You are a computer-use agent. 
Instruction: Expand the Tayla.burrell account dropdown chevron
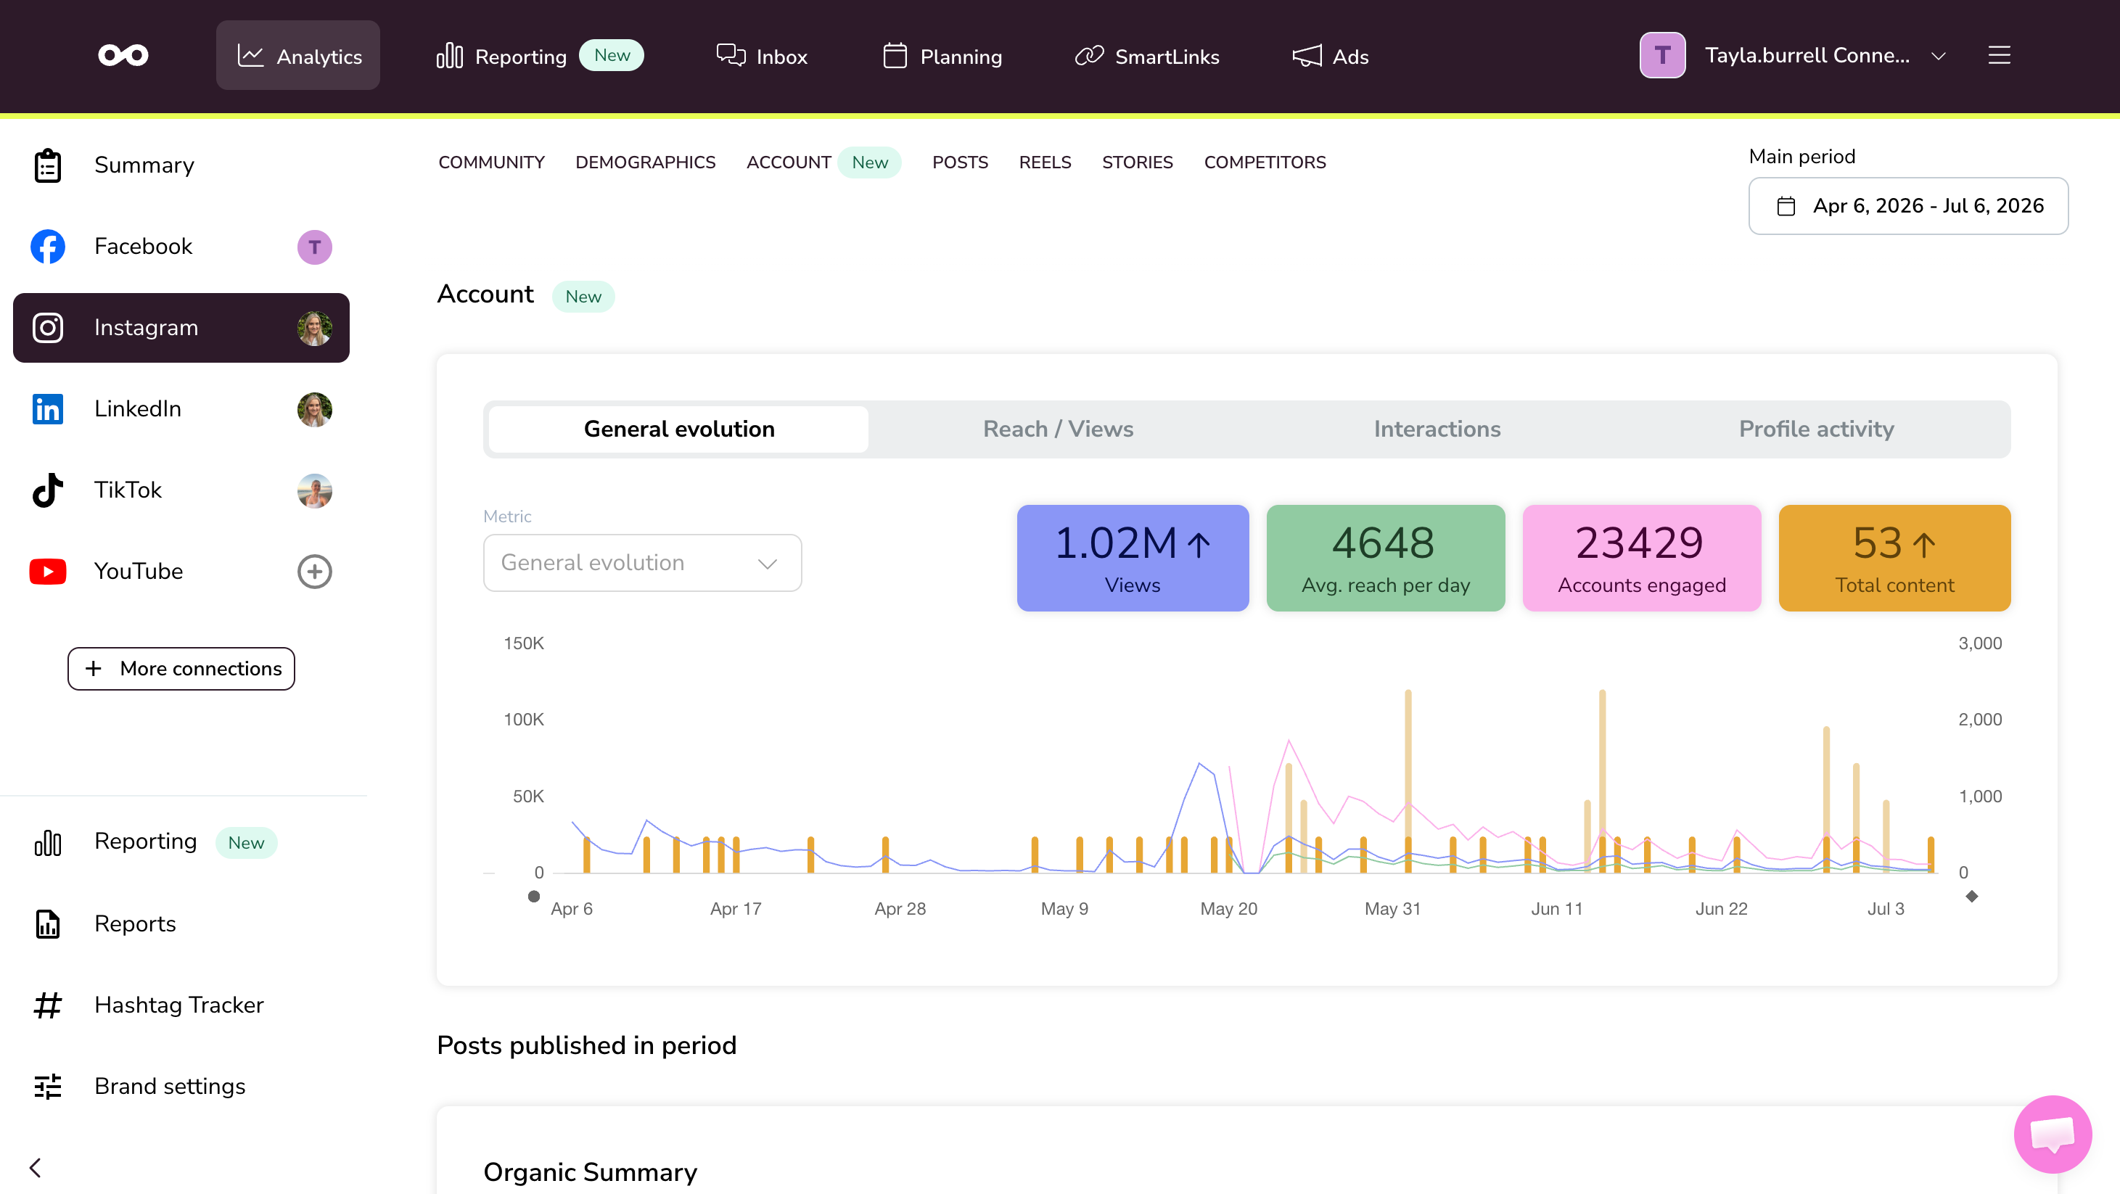tap(1938, 56)
